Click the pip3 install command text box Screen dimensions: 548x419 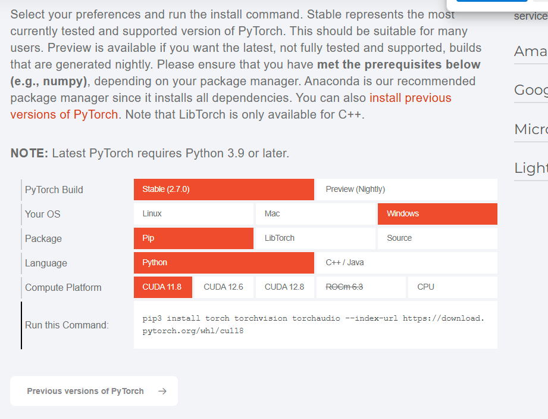click(x=315, y=325)
